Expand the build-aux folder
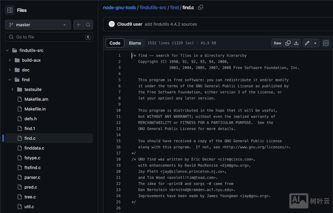Screen dimensions: 333x213 pos(10,60)
